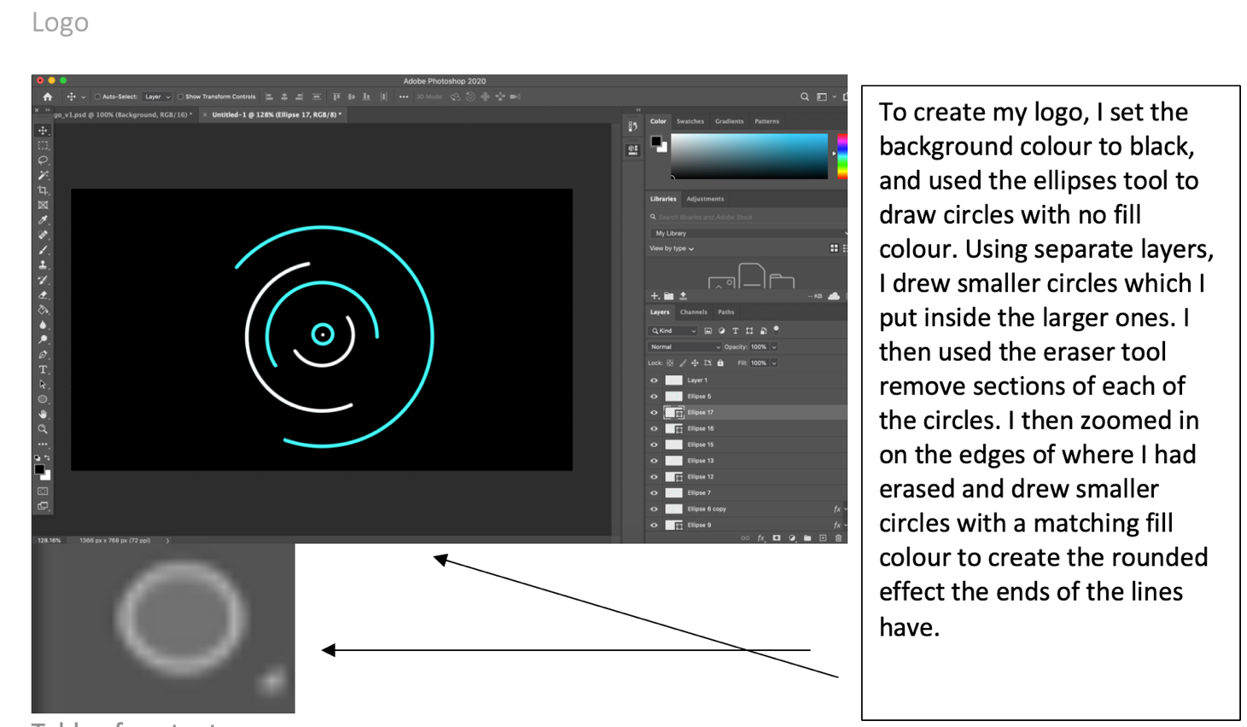The width and height of the screenshot is (1247, 727).
Task: Select the Hand tool
Action: pyautogui.click(x=43, y=415)
